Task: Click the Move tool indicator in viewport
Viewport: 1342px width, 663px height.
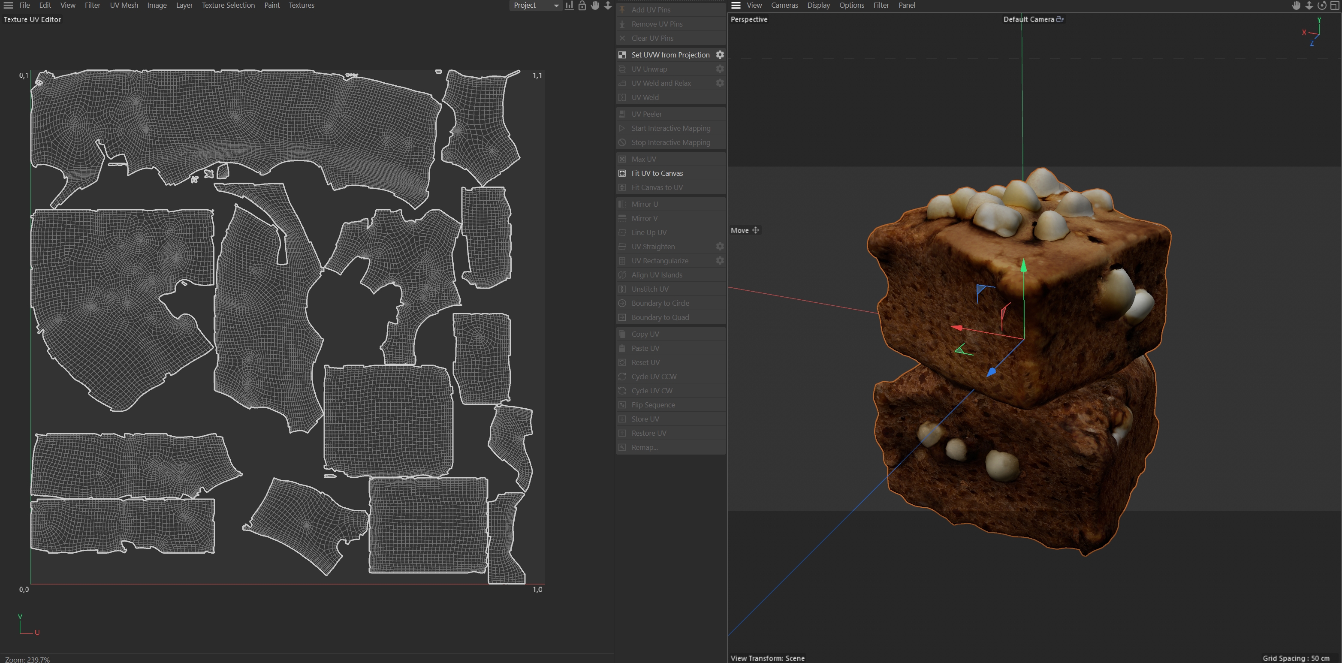Action: point(745,230)
